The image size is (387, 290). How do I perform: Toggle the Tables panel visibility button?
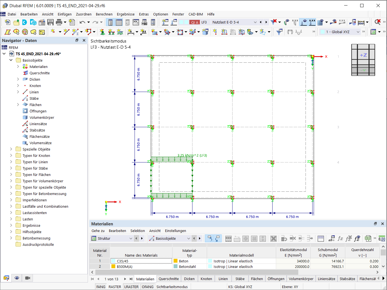(x=119, y=22)
